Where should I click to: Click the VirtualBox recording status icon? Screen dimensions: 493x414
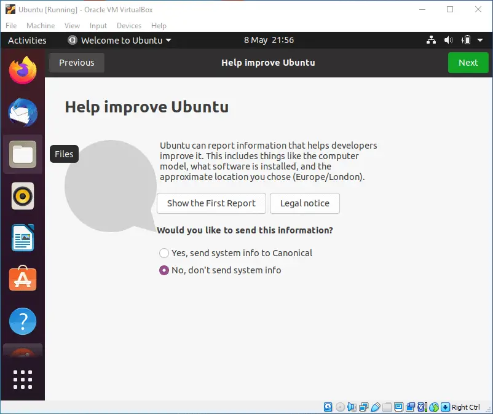pyautogui.click(x=410, y=407)
